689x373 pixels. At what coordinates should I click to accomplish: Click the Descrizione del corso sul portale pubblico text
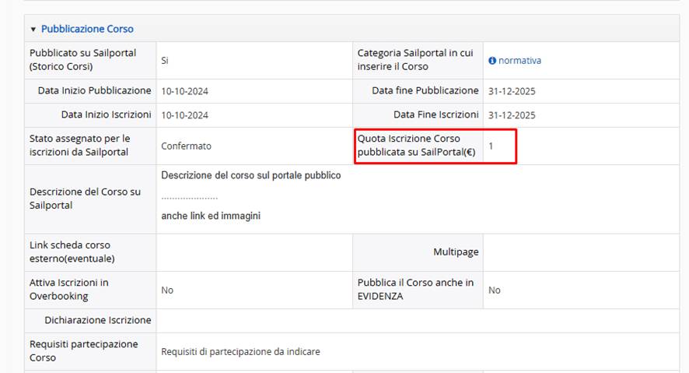tap(251, 175)
